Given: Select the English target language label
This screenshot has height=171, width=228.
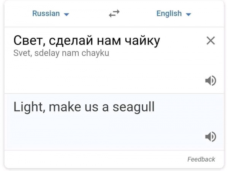Looking at the screenshot, I should pos(169,14).
